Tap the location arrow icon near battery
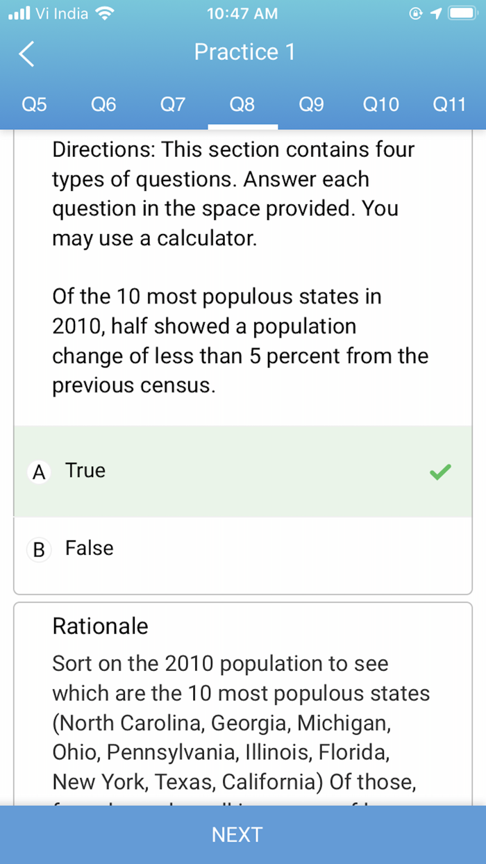The image size is (486, 864). (x=435, y=12)
